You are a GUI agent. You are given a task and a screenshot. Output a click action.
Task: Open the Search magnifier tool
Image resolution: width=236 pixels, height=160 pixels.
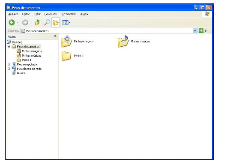[x=47, y=22]
